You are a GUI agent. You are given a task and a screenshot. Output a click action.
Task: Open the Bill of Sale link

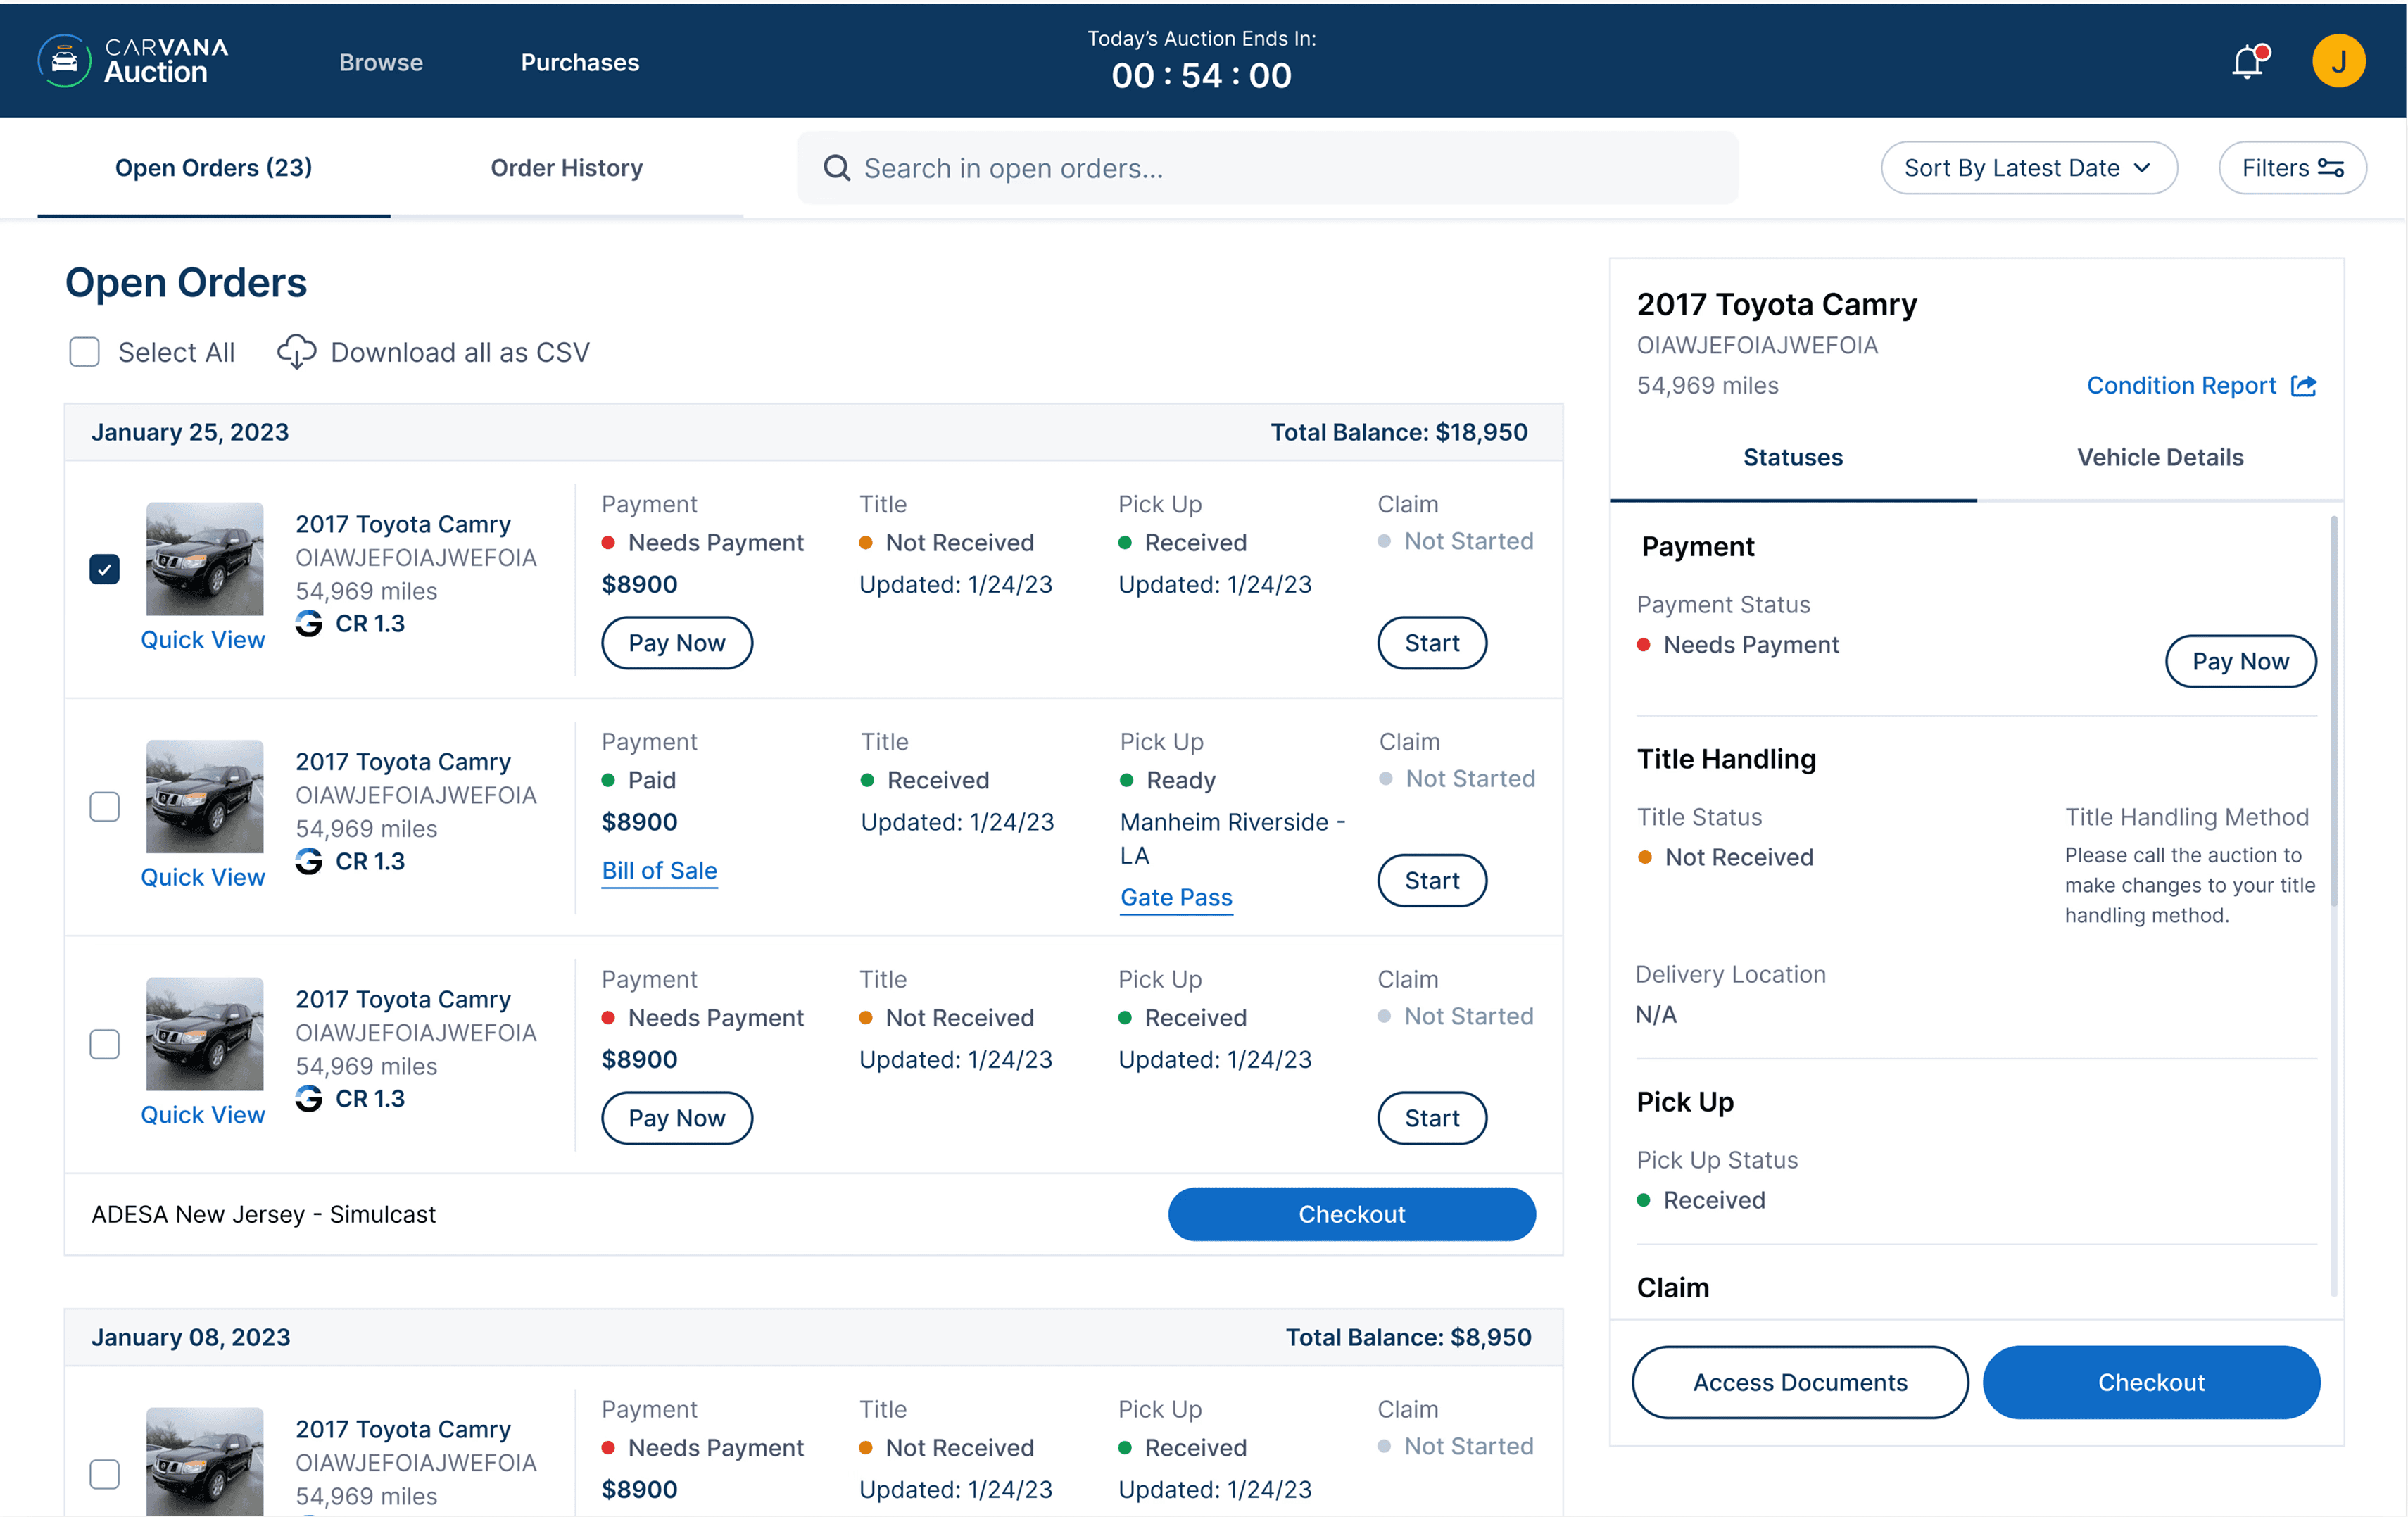(659, 870)
